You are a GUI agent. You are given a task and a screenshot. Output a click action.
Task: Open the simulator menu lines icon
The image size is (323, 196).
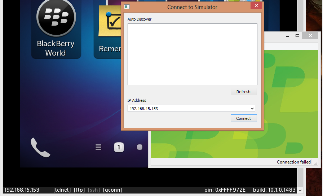point(98,147)
